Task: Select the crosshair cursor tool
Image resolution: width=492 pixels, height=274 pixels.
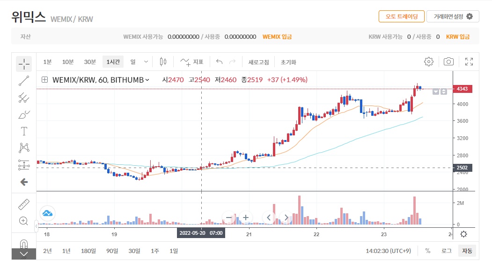Action: pyautogui.click(x=24, y=64)
